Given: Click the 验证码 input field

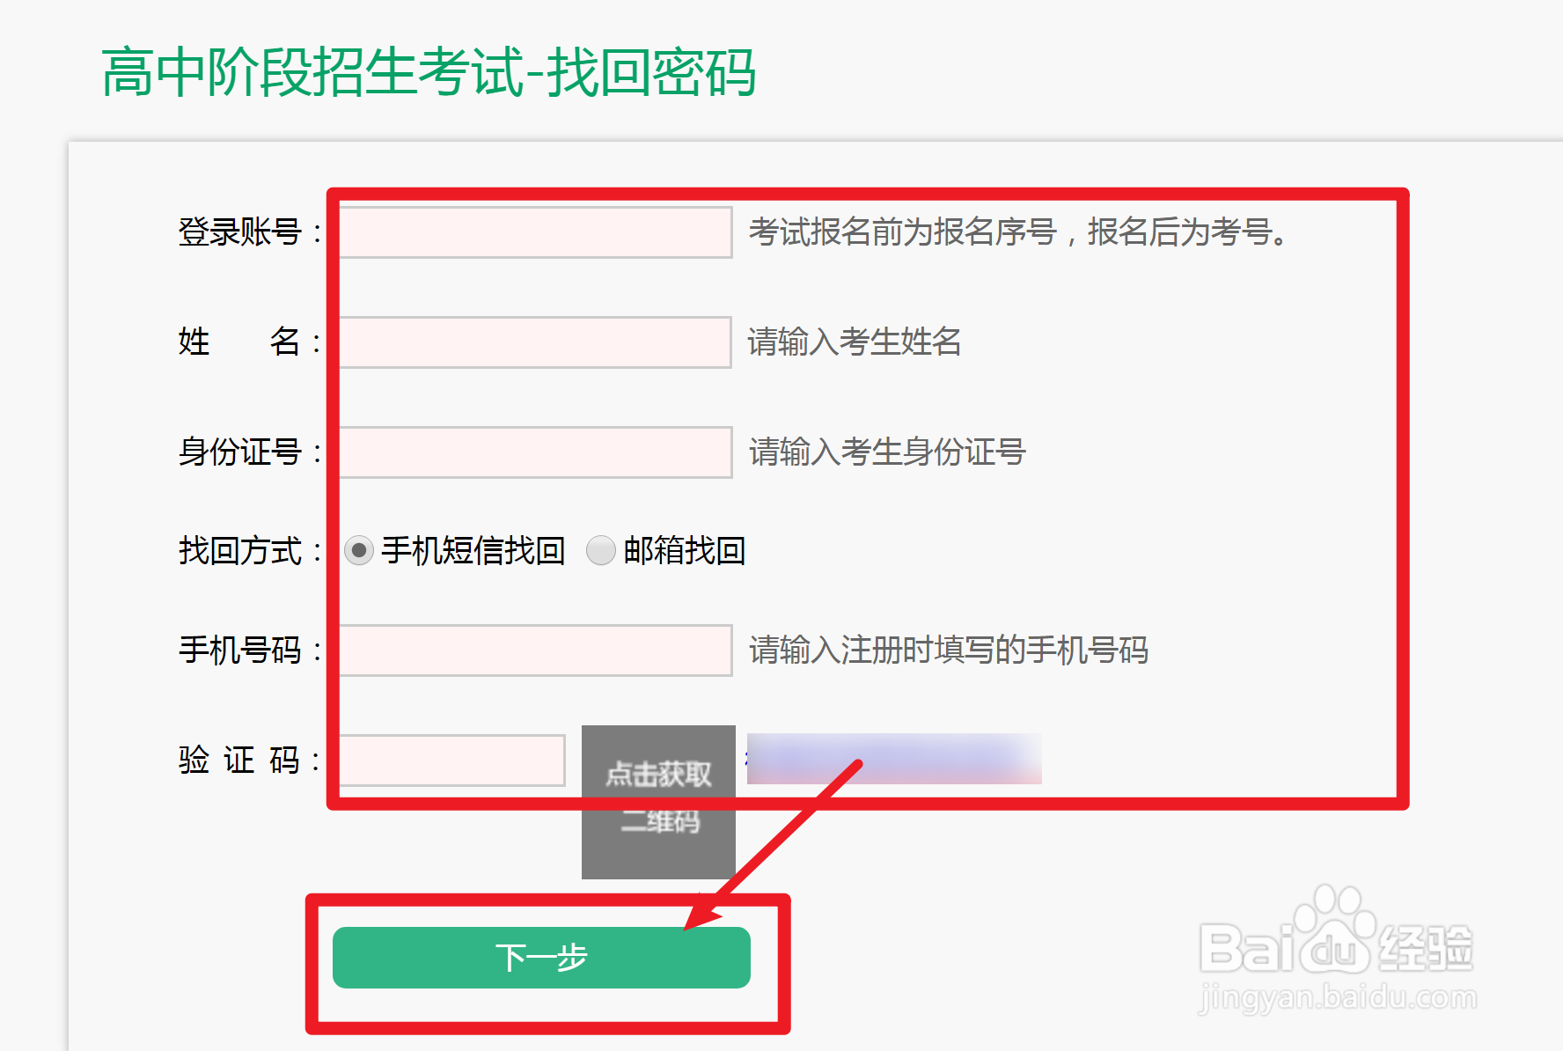Looking at the screenshot, I should (x=452, y=761).
